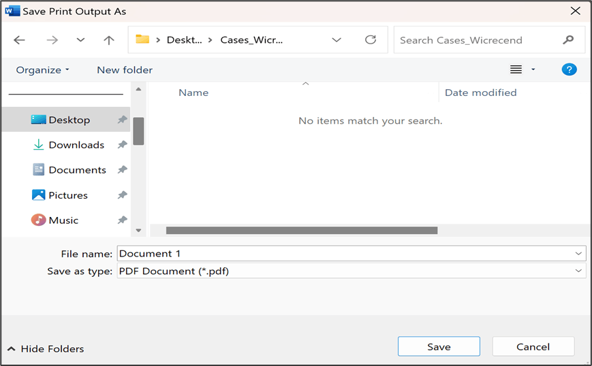Select Documents in the navigation pane
The height and width of the screenshot is (366, 592).
tap(77, 170)
